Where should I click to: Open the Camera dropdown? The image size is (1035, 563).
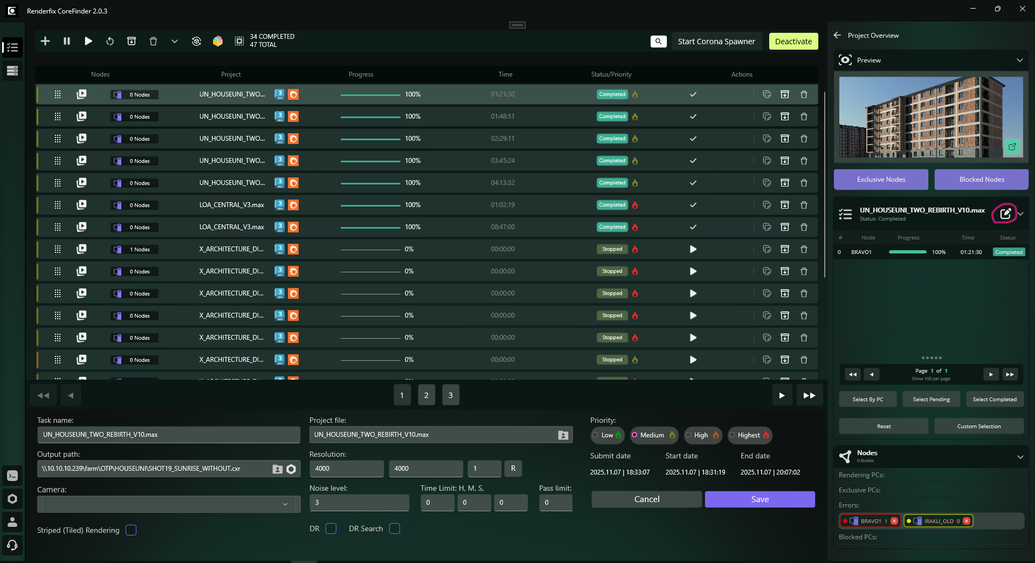[x=168, y=504]
